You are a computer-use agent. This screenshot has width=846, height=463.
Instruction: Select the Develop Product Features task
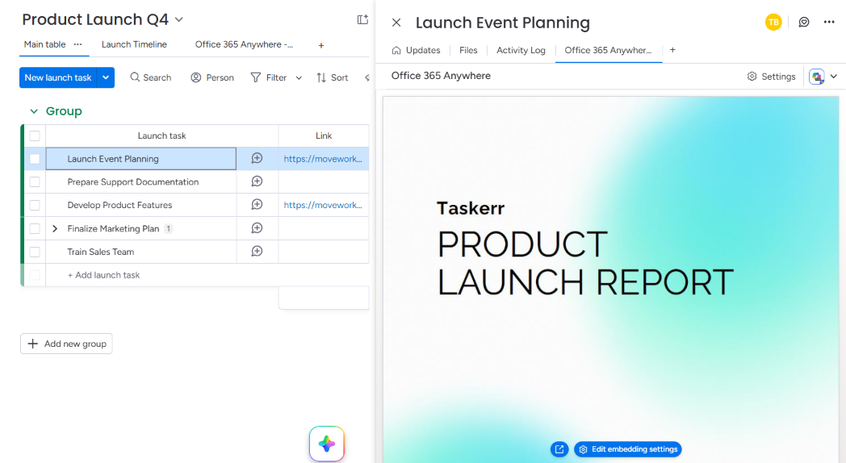pos(119,206)
